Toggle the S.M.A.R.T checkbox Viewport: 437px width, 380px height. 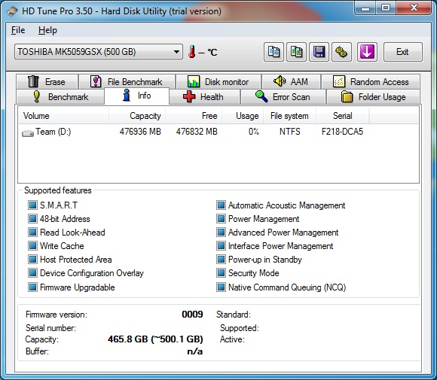click(x=32, y=205)
